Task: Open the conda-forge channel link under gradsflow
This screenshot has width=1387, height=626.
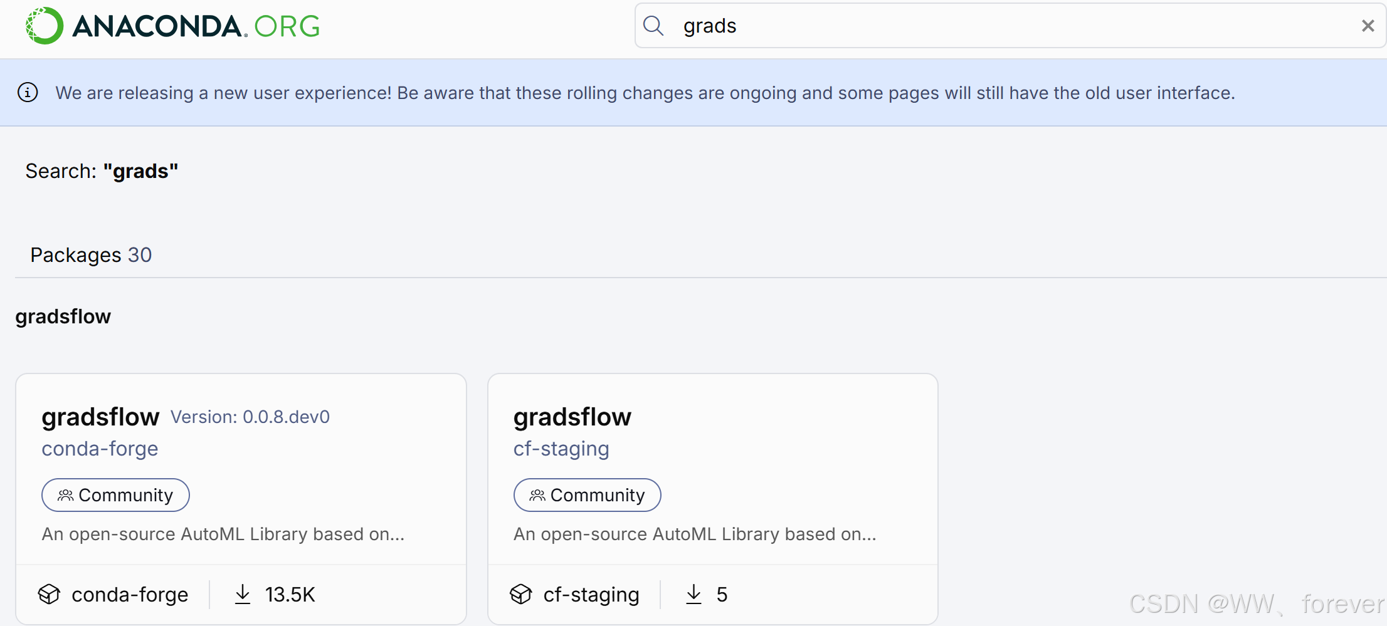Action: (x=100, y=449)
